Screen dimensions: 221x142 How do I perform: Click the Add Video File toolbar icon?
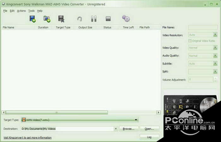coord(33,19)
